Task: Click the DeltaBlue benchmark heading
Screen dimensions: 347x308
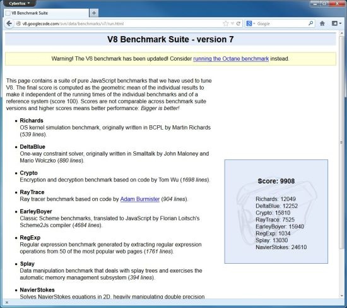Action: click(32, 147)
